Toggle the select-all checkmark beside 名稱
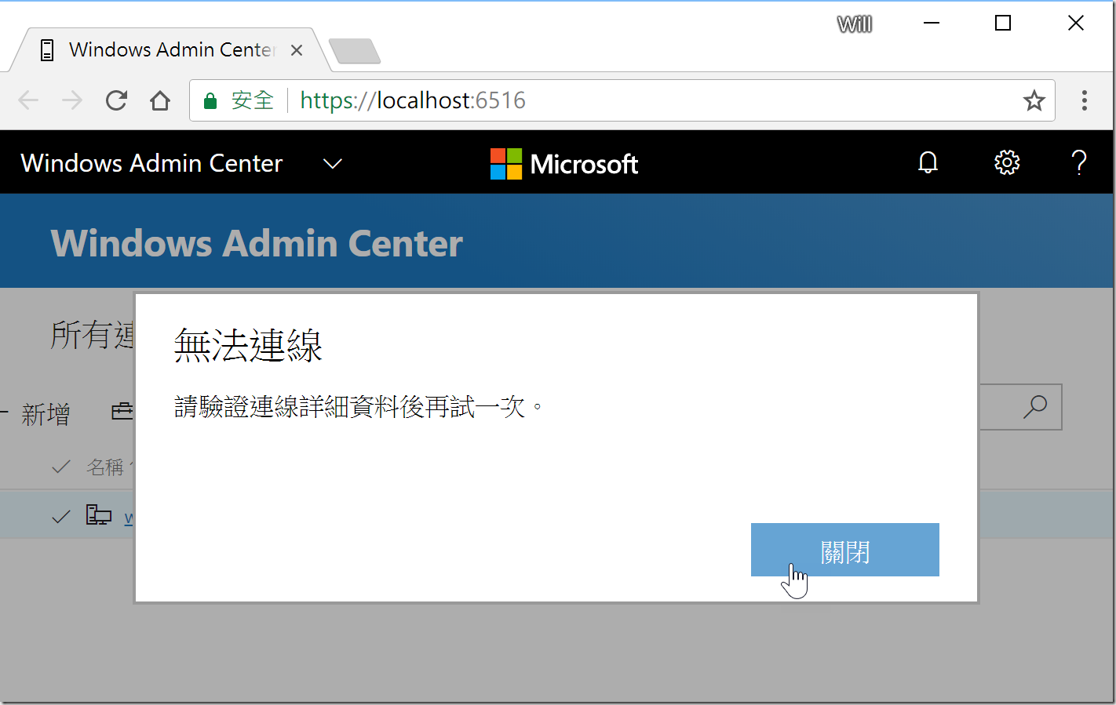 coord(60,467)
